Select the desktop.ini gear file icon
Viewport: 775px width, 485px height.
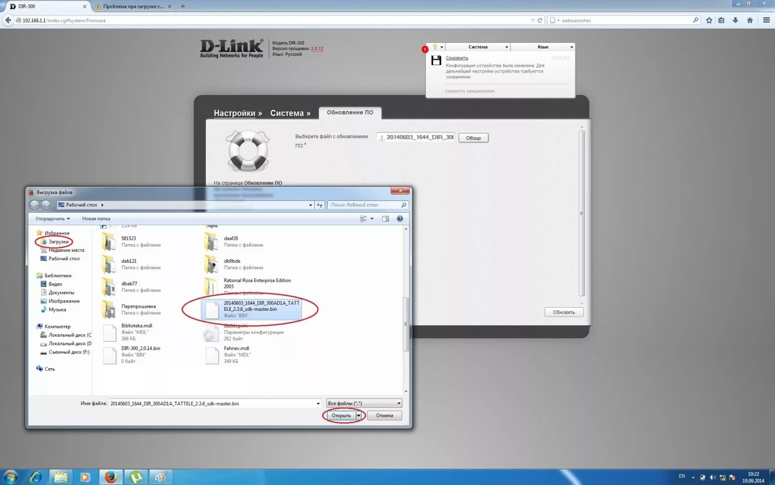211,334
